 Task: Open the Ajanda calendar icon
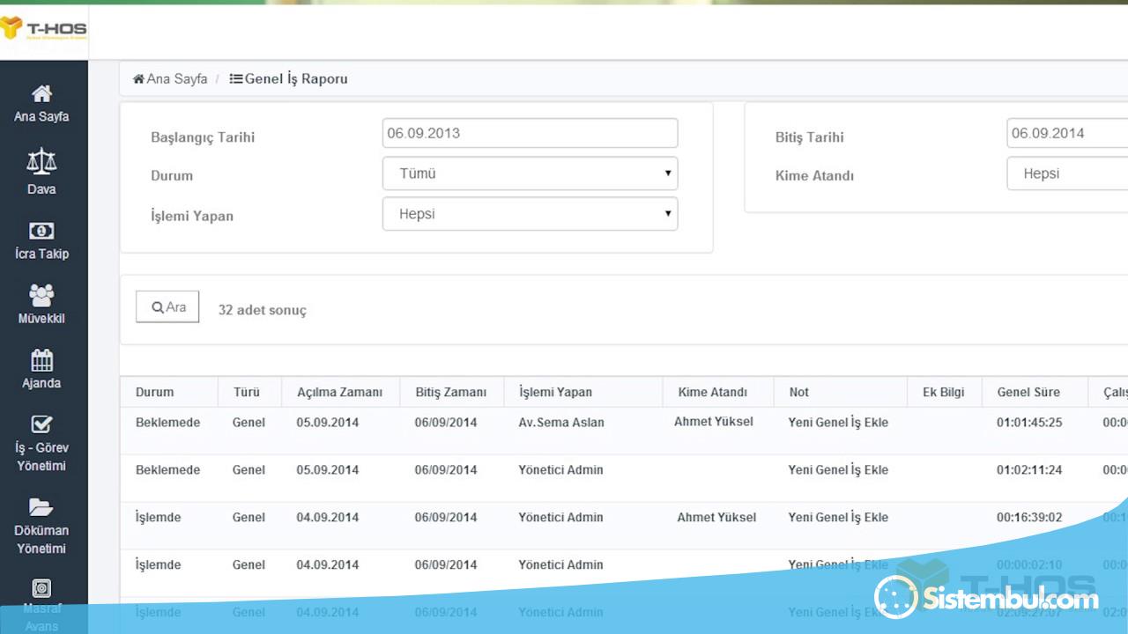coord(41,360)
